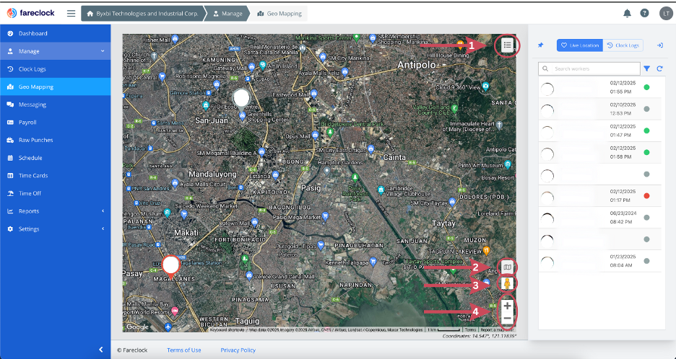
Task: Select Geo Mapping in sidebar
Action: [x=55, y=87]
